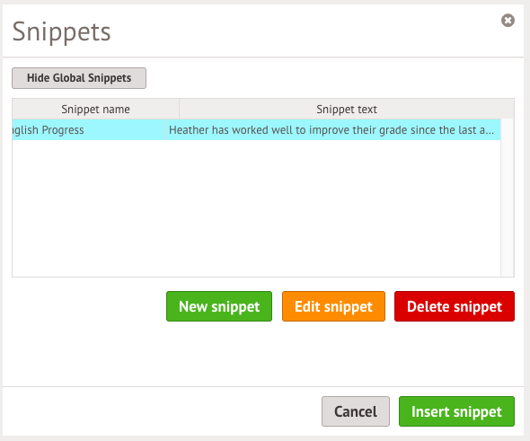Click the cell divider in the highlighted row
Viewport: 530px width, 441px height.
(165, 129)
